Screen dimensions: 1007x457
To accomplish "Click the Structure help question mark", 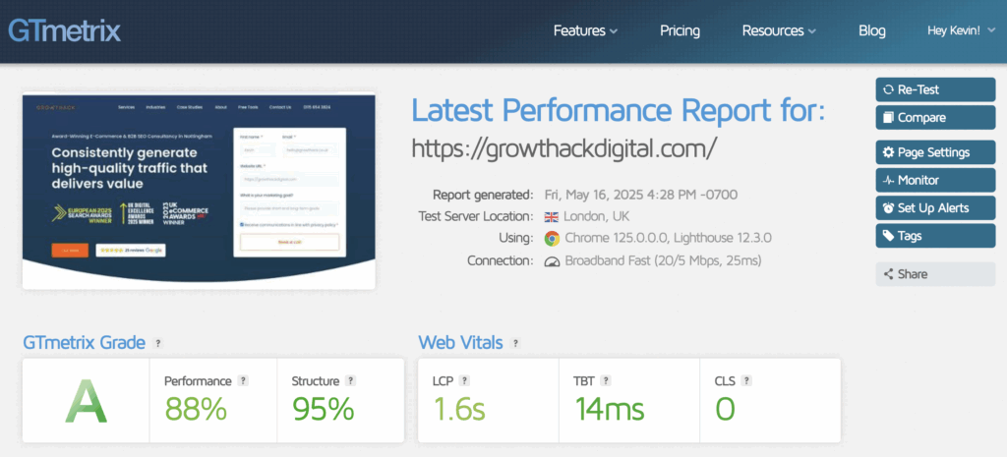I will tap(350, 380).
